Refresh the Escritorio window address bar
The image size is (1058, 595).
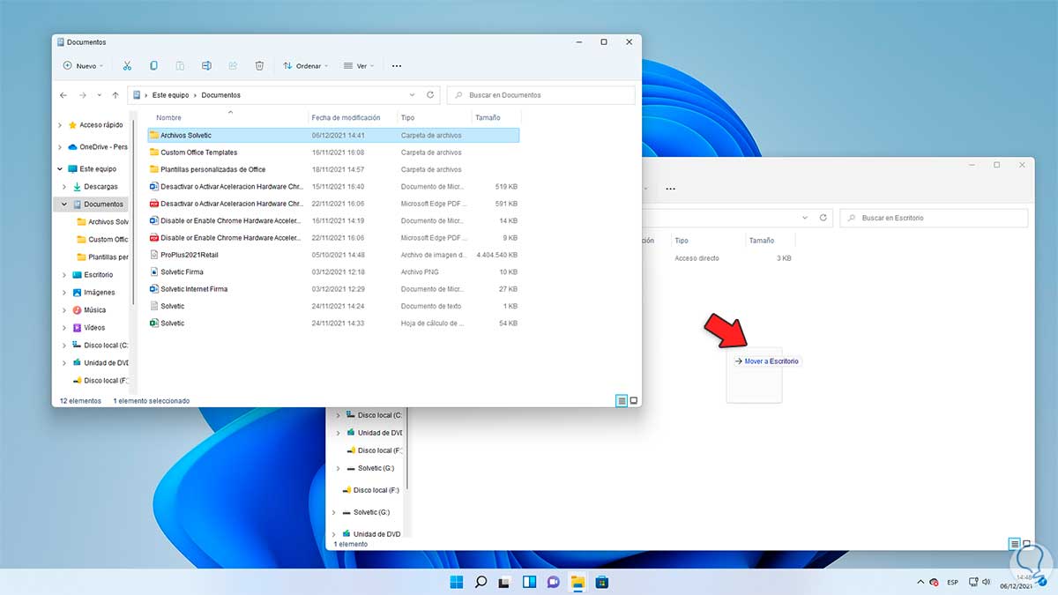pyautogui.click(x=823, y=218)
